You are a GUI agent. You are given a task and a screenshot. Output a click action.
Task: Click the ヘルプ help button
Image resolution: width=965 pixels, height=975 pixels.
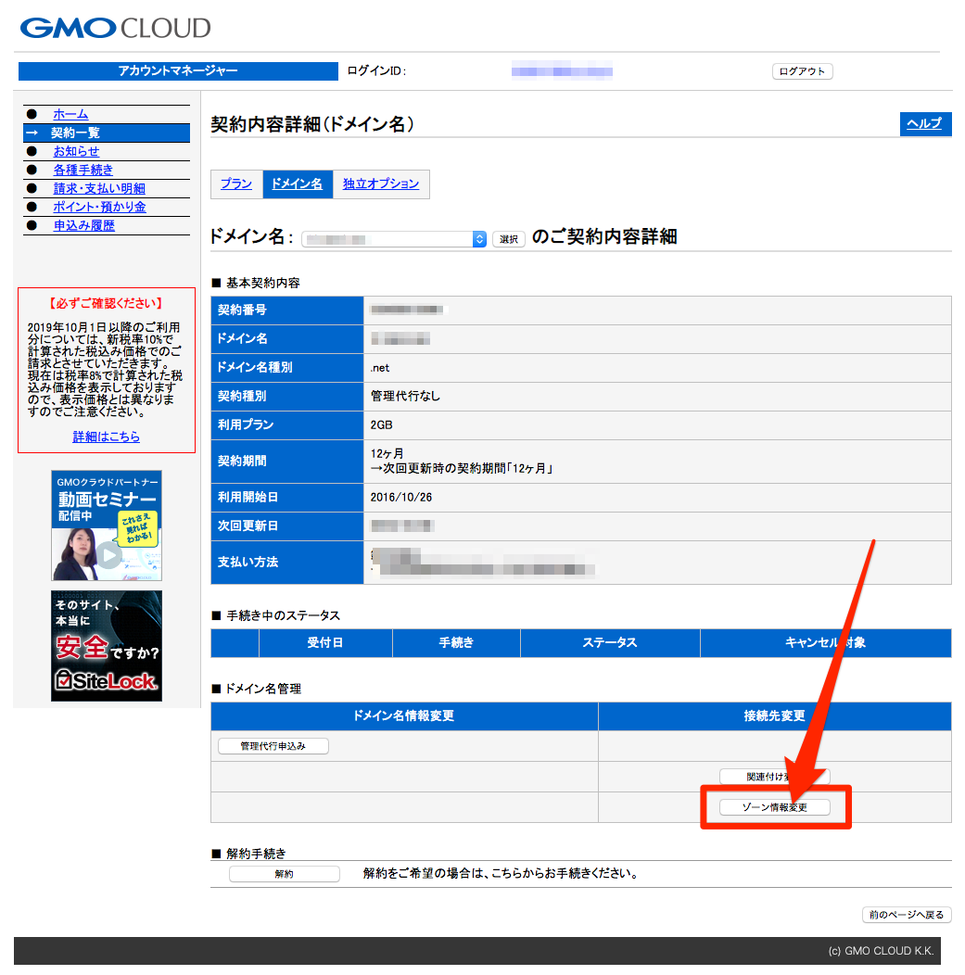coord(924,124)
